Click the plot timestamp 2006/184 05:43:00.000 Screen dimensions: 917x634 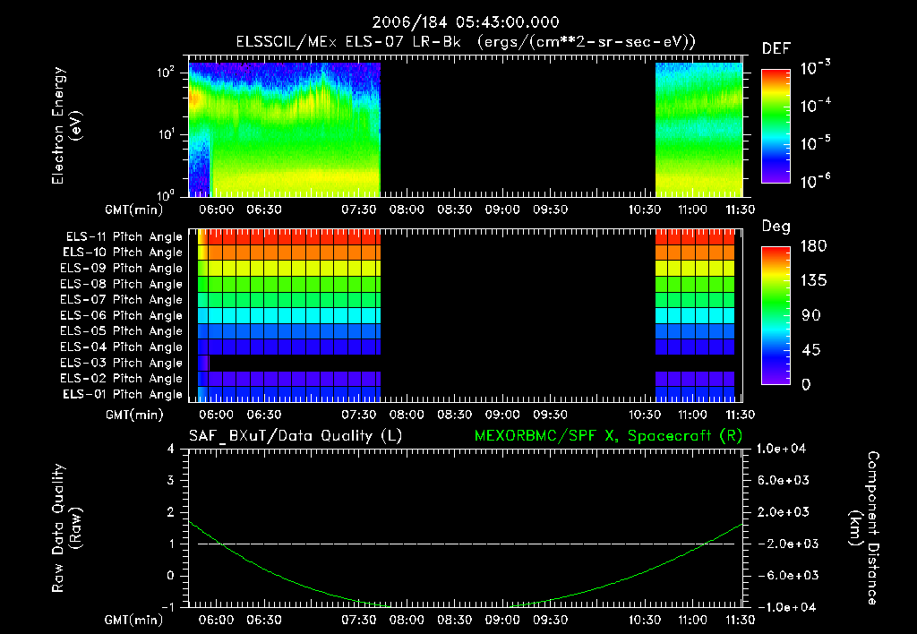tap(466, 22)
